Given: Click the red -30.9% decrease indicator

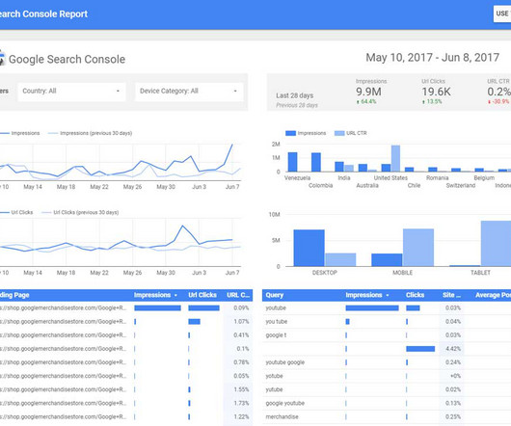Looking at the screenshot, I should click(498, 101).
